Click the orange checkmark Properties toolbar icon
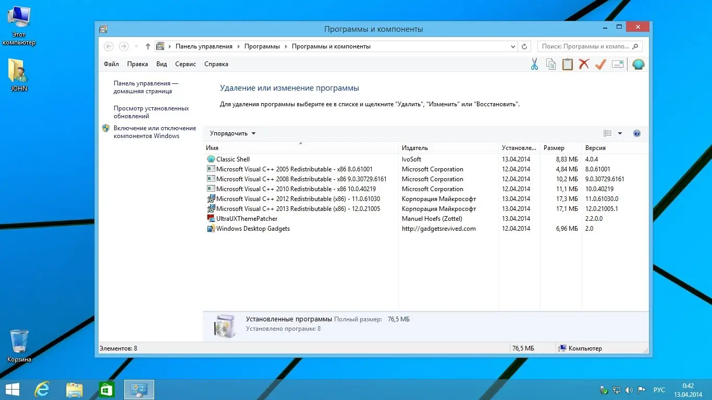 pyautogui.click(x=600, y=64)
